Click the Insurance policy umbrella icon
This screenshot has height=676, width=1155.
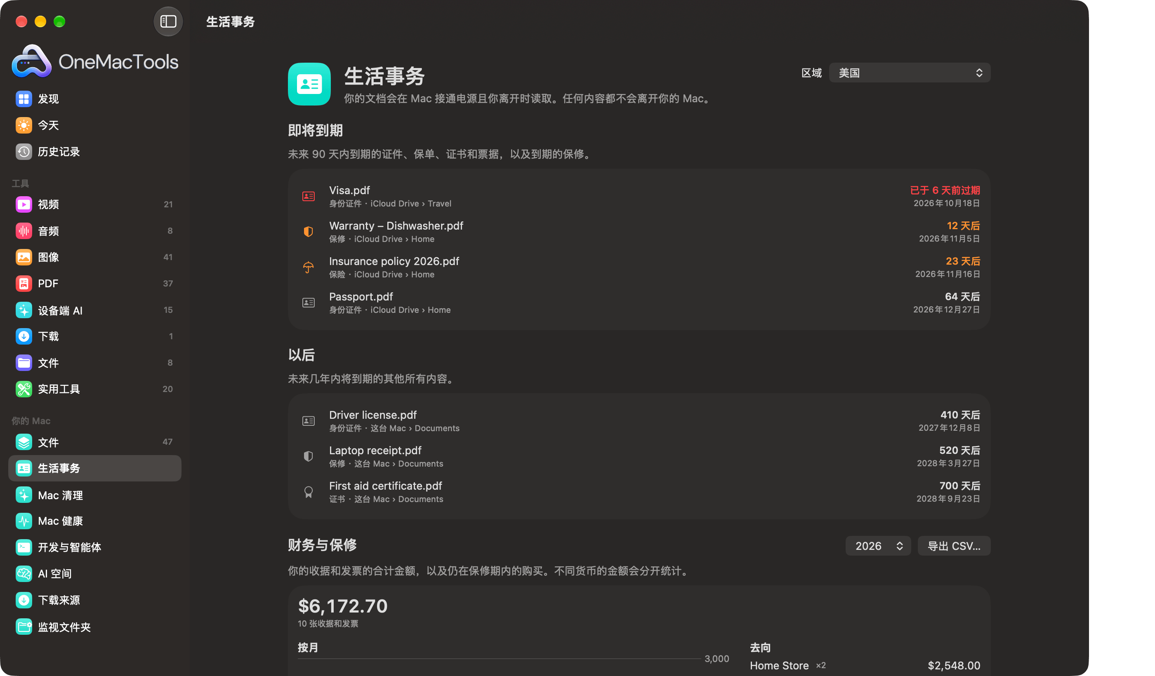tap(309, 267)
